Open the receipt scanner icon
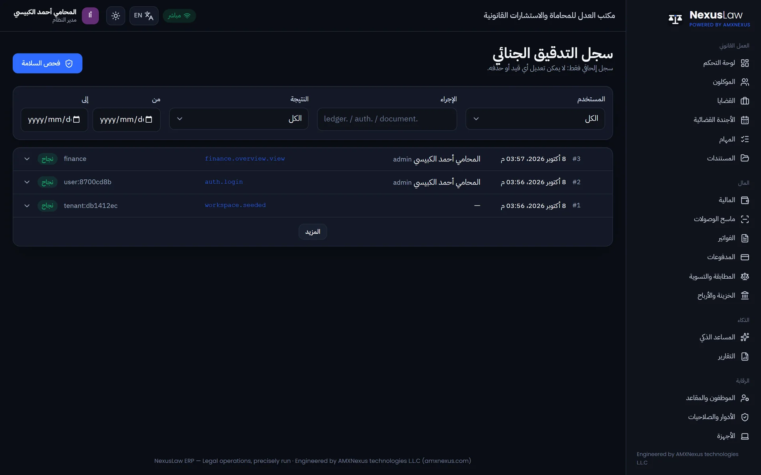The width and height of the screenshot is (761, 475). (x=745, y=219)
